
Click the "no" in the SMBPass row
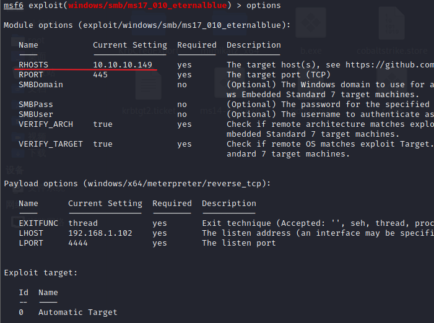[182, 105]
